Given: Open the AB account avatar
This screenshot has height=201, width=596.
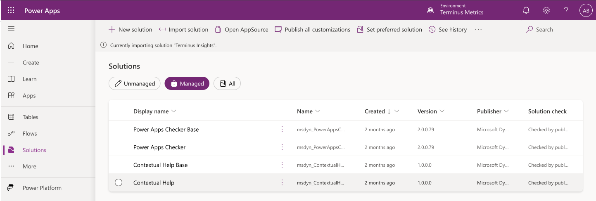Looking at the screenshot, I should click(586, 11).
